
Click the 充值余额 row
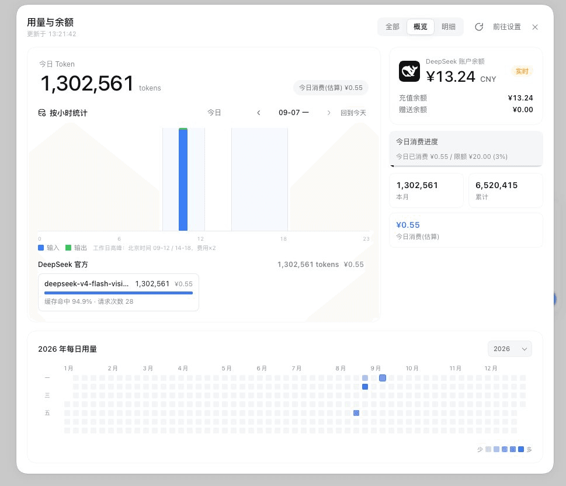click(x=466, y=98)
